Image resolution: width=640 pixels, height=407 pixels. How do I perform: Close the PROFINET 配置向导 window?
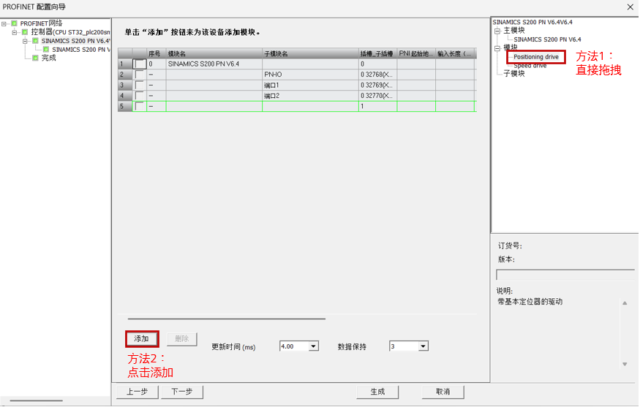coord(630,7)
